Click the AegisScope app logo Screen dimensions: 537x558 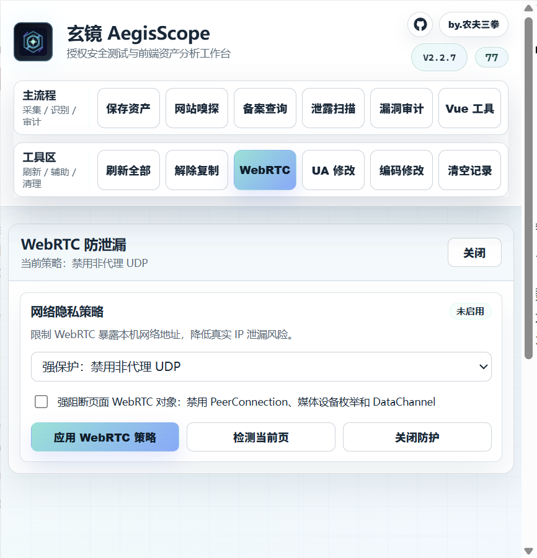(x=33, y=41)
